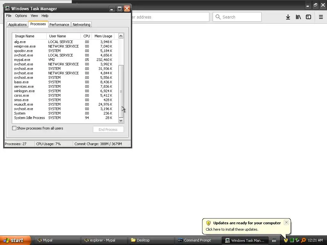The width and height of the screenshot is (327, 245).
Task: Select the wmiprvse.exe process
Action: coord(63,46)
